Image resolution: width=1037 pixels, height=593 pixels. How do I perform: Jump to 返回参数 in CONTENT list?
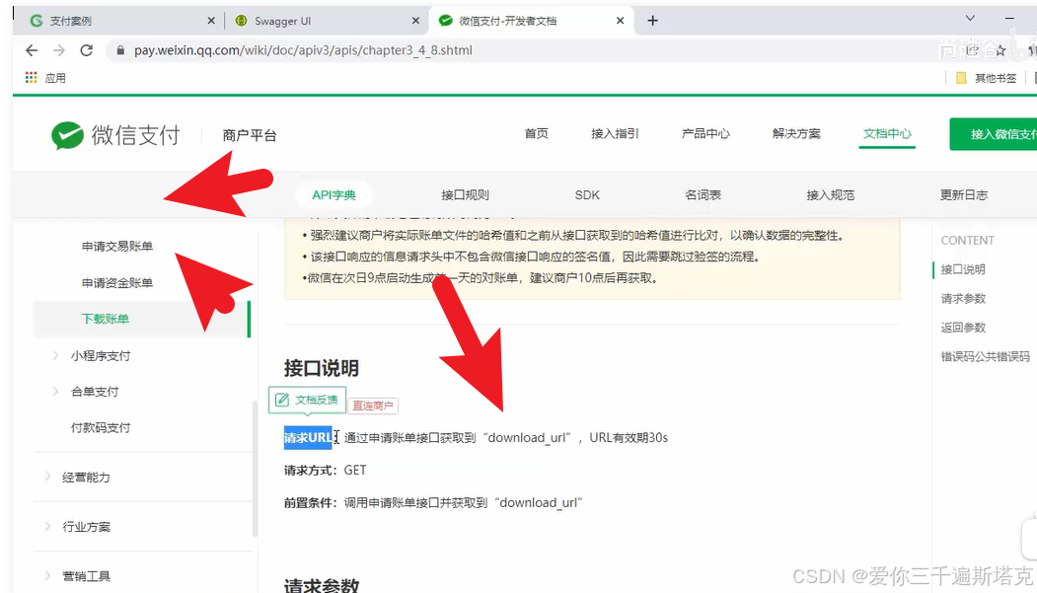tap(963, 328)
